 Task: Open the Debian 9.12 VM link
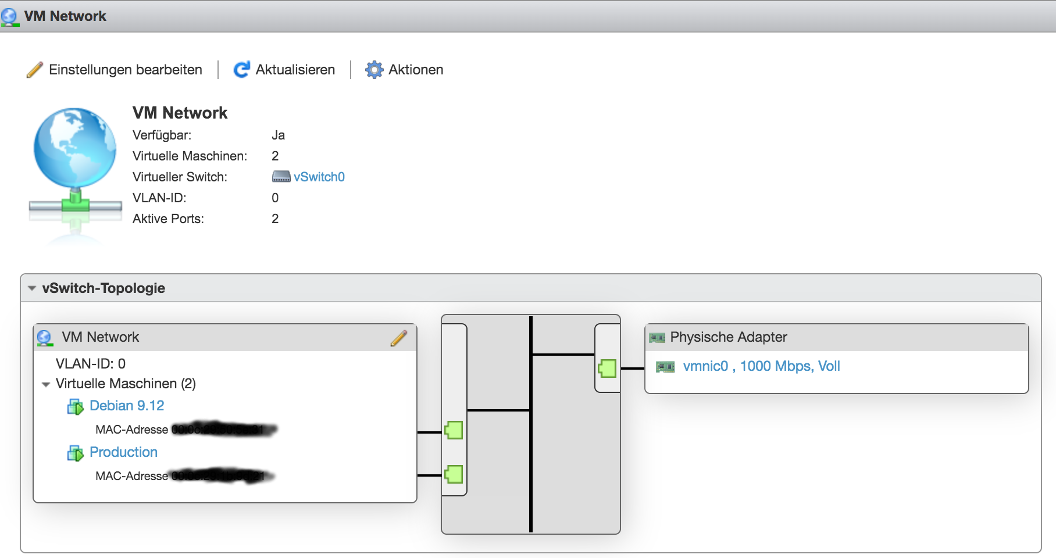[127, 406]
